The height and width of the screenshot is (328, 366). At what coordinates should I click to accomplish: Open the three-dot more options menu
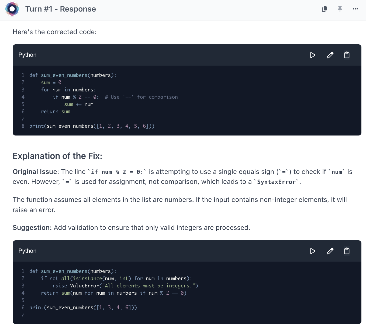pyautogui.click(x=355, y=9)
